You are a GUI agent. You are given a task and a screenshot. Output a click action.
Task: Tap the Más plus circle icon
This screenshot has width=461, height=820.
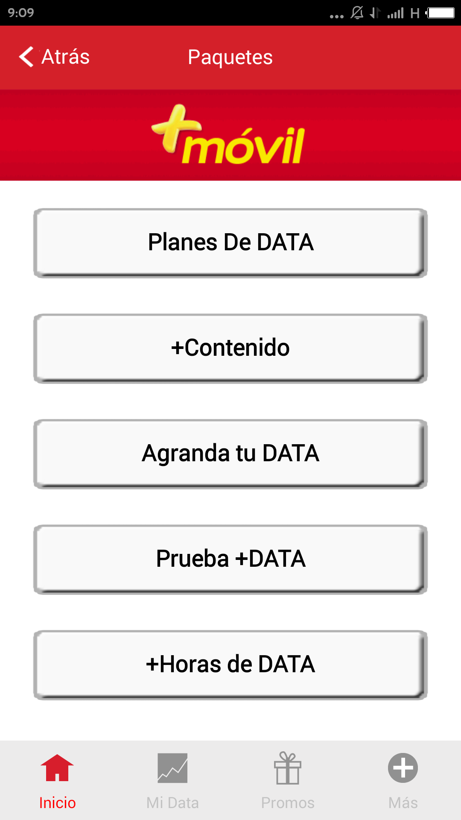coord(403,768)
